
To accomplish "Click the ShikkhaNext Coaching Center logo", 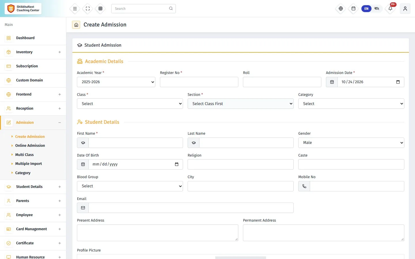I will point(23,9).
